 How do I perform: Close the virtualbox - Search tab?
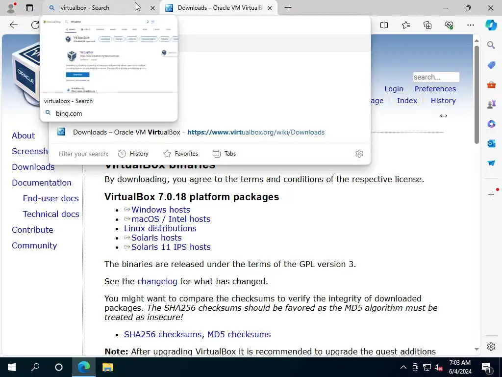(x=153, y=8)
